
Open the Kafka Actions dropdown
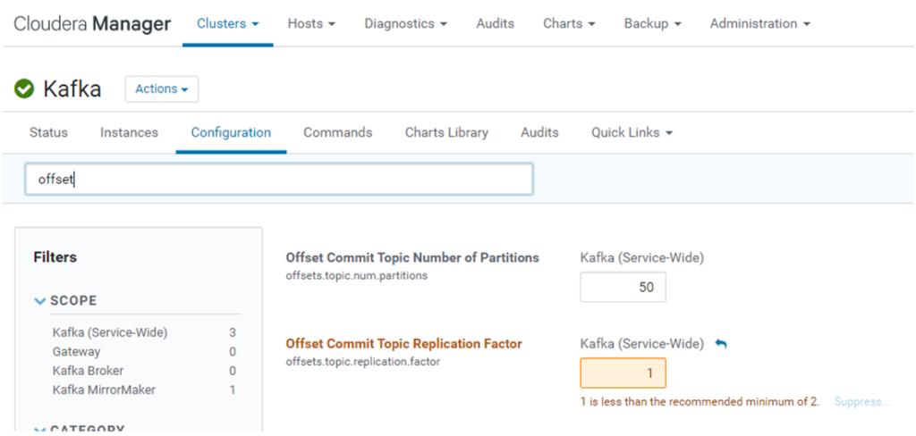coord(162,88)
